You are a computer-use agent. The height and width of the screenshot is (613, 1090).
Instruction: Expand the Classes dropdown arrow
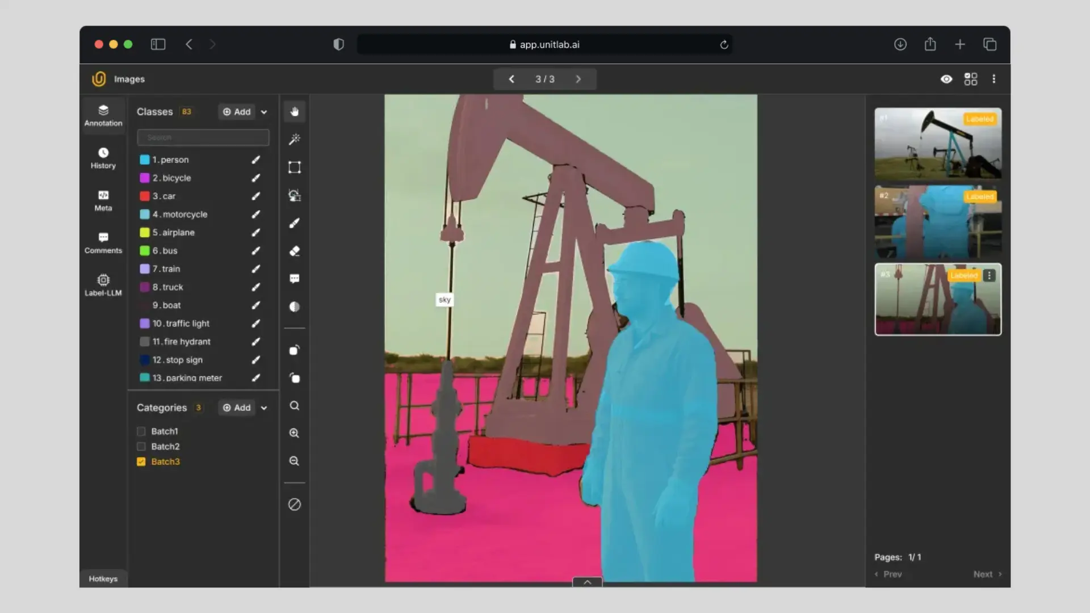(x=264, y=112)
